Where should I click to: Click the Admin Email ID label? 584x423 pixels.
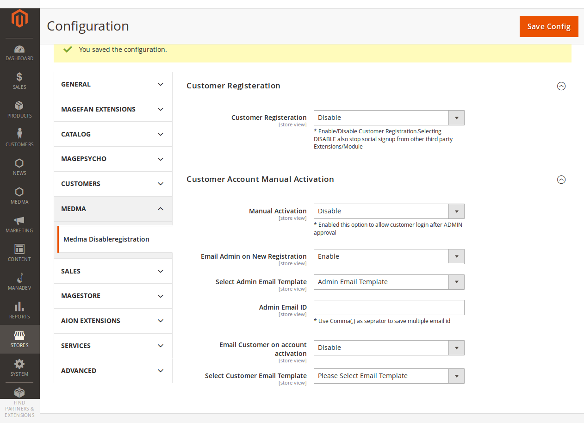click(283, 307)
